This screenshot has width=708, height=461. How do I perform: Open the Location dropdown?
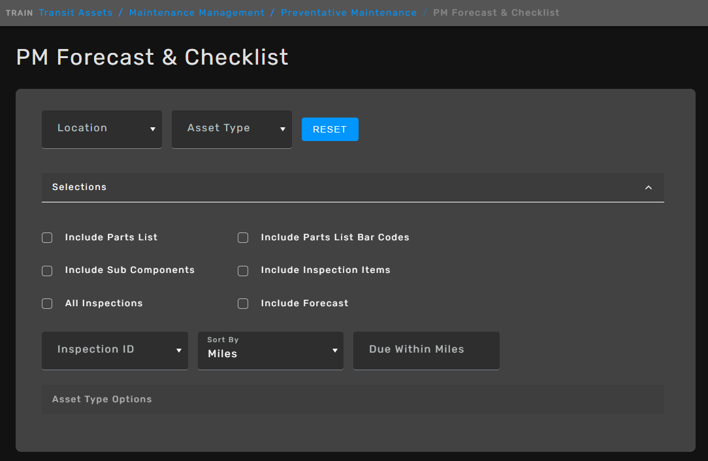102,129
